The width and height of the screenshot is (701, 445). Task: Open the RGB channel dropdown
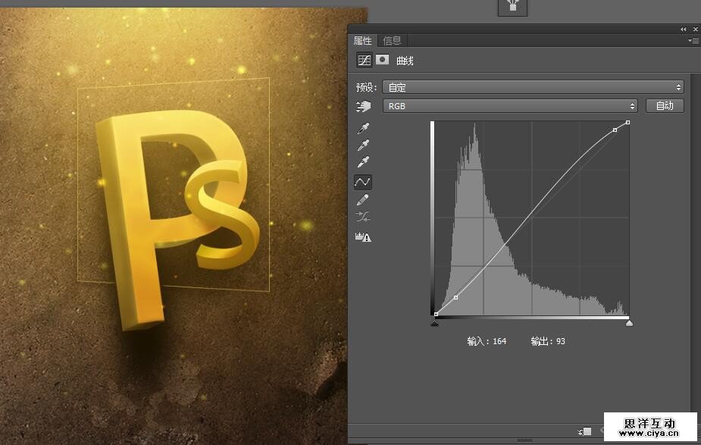(x=509, y=106)
